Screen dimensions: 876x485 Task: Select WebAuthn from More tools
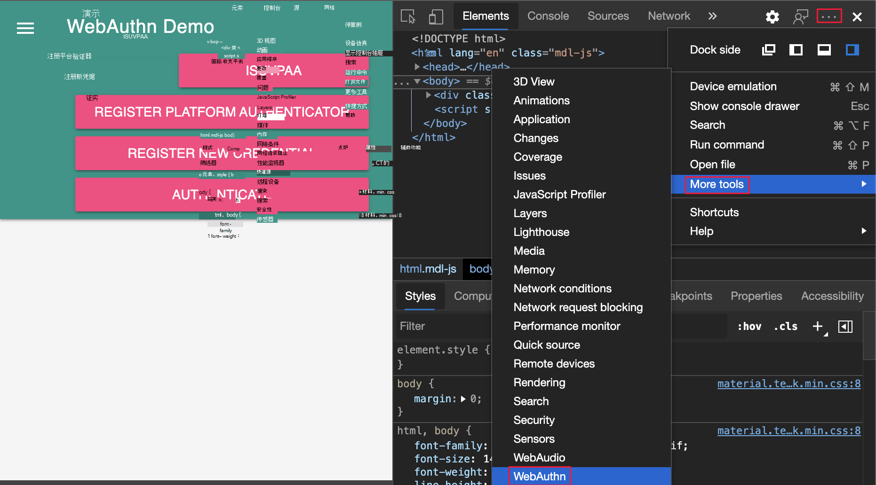581,476
